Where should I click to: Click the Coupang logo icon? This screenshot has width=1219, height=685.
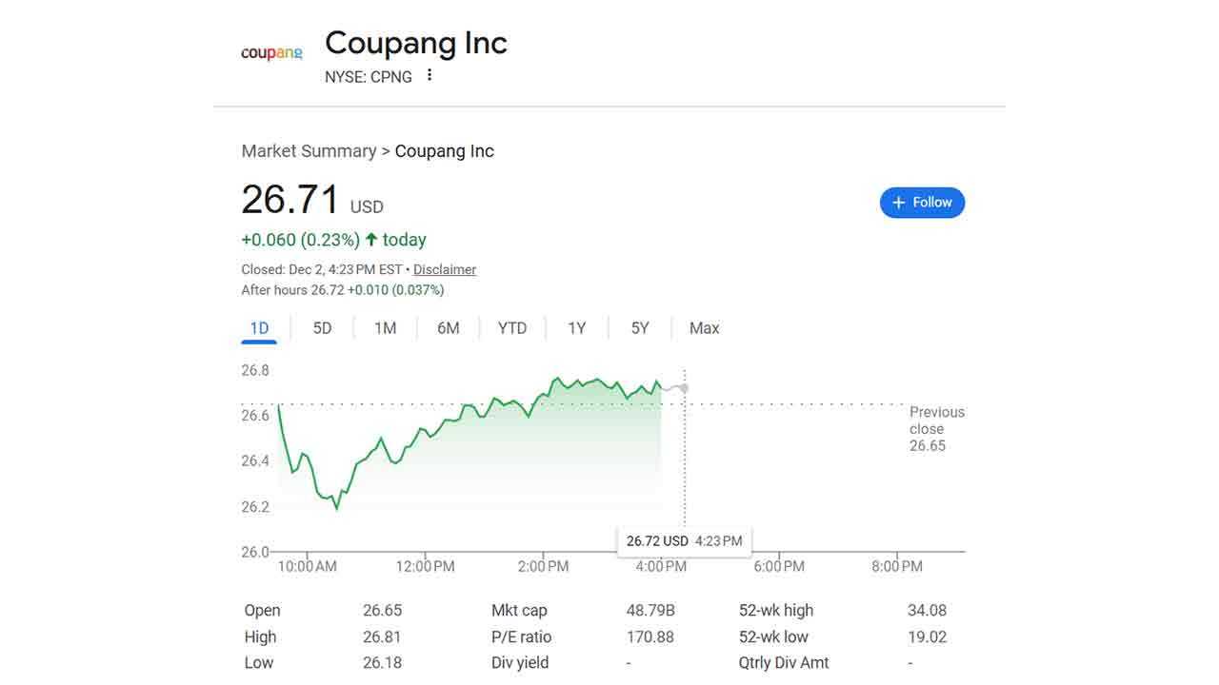271,53
